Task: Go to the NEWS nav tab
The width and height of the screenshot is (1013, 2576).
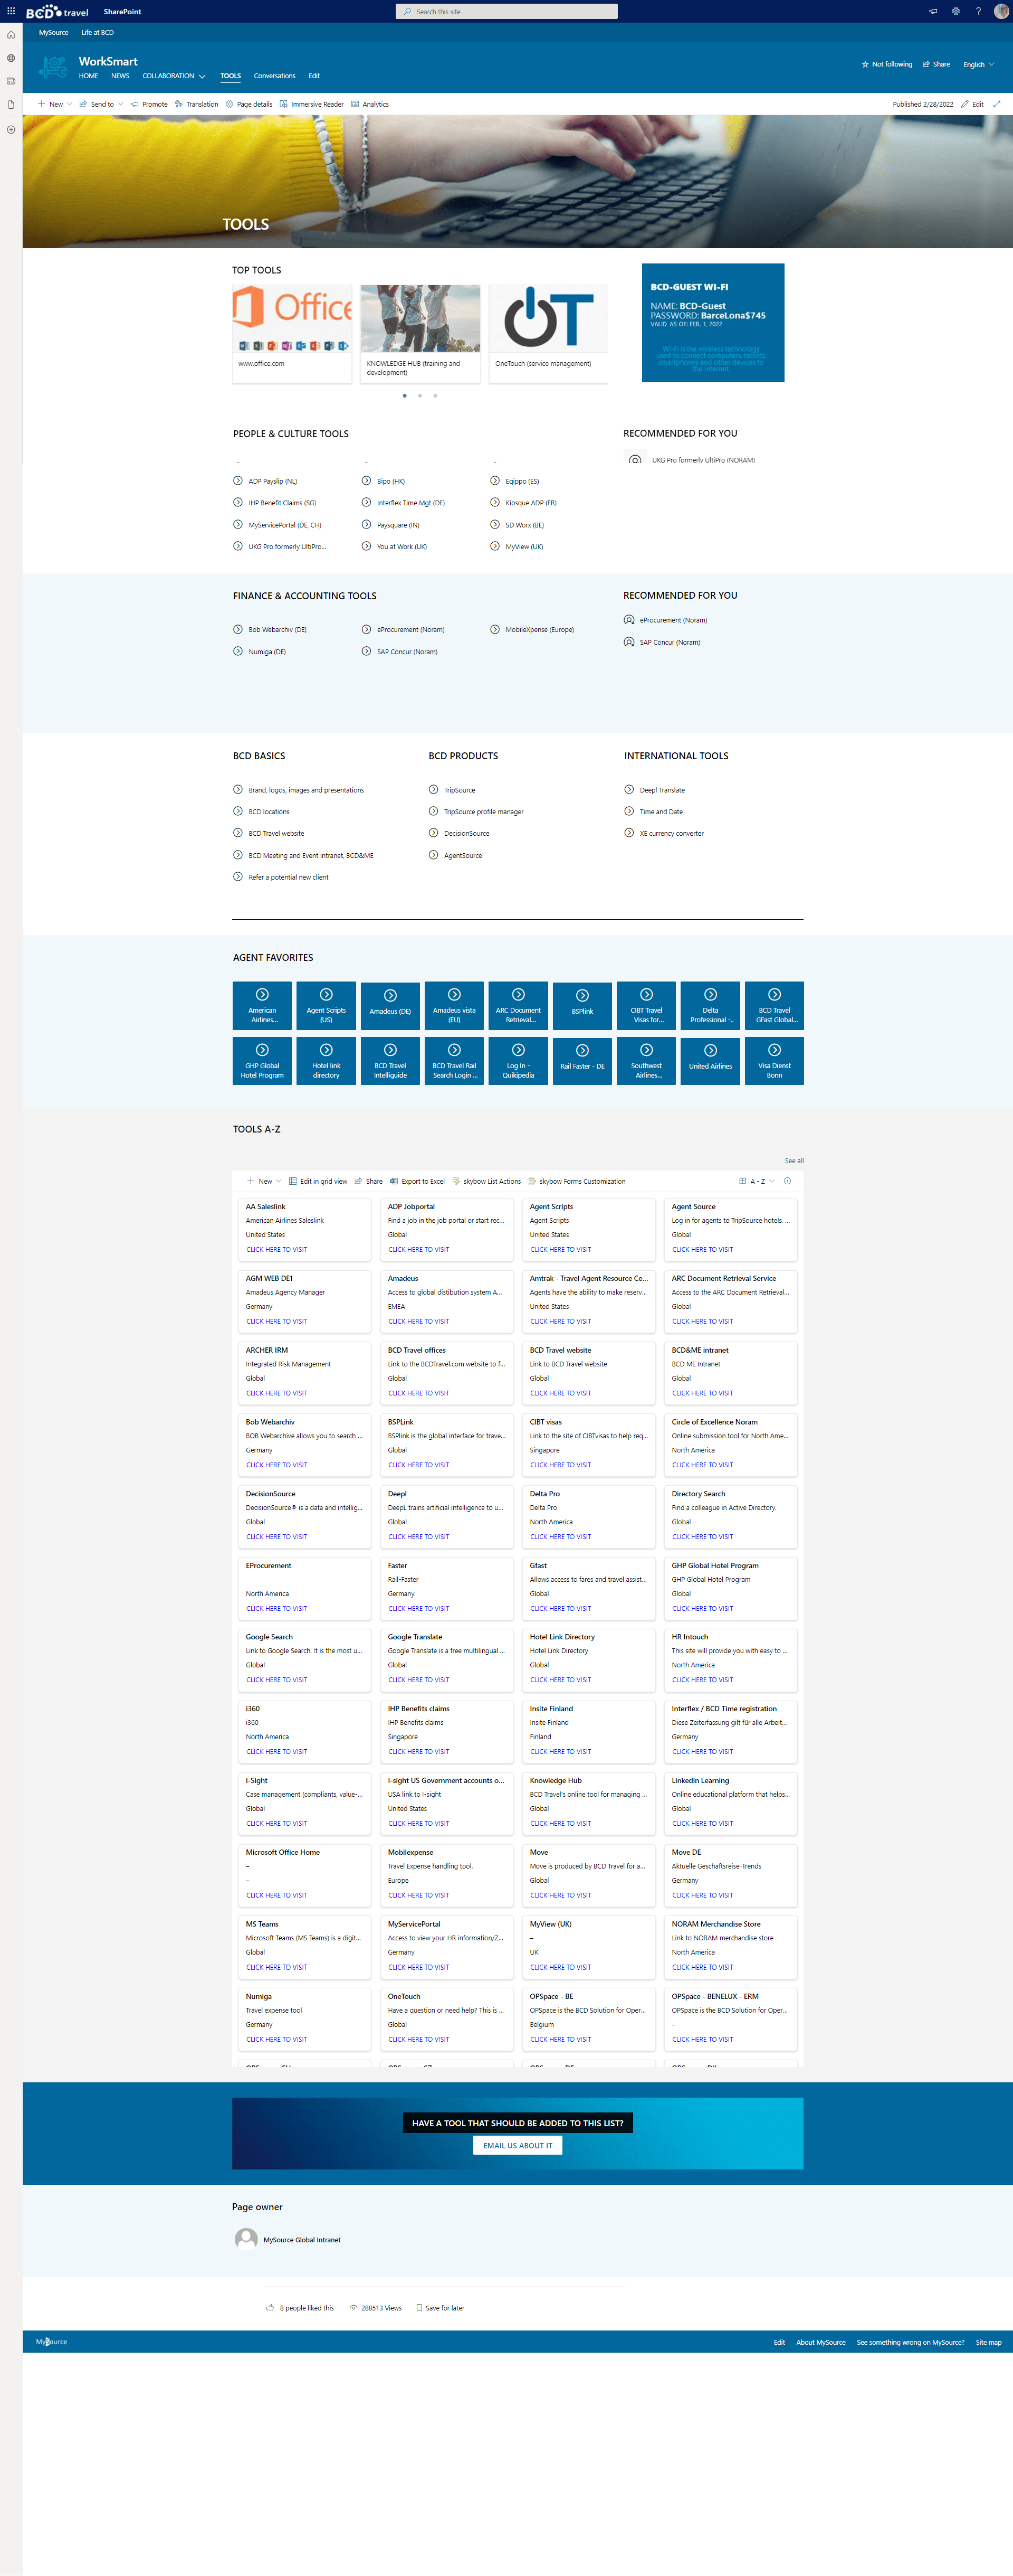Action: pos(120,76)
